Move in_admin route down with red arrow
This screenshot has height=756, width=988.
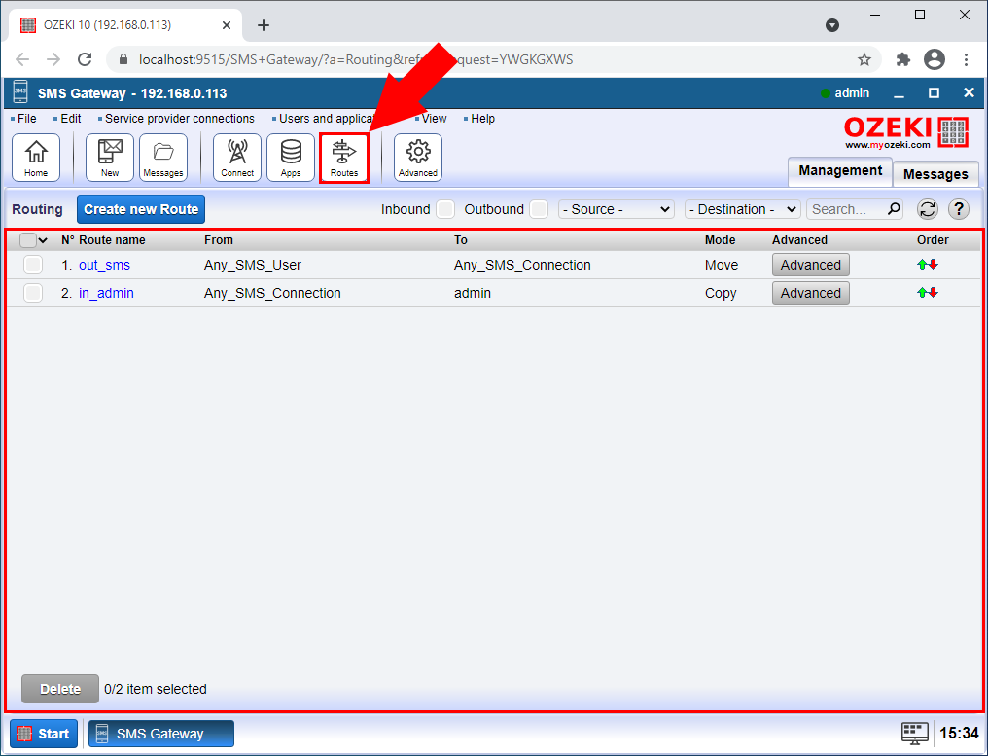click(934, 293)
